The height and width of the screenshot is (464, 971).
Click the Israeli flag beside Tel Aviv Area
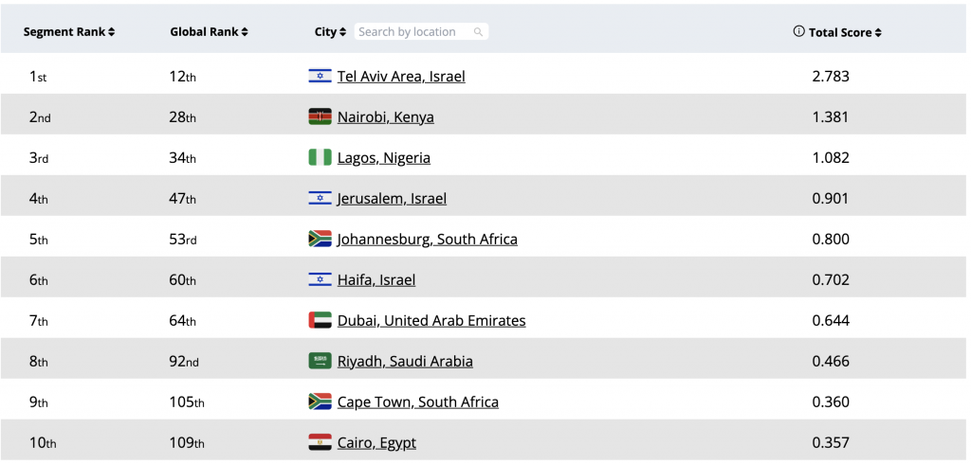coord(320,76)
